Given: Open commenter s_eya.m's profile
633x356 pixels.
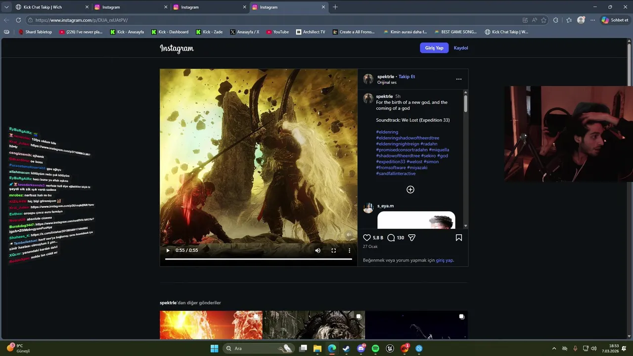Looking at the screenshot, I should (x=386, y=206).
